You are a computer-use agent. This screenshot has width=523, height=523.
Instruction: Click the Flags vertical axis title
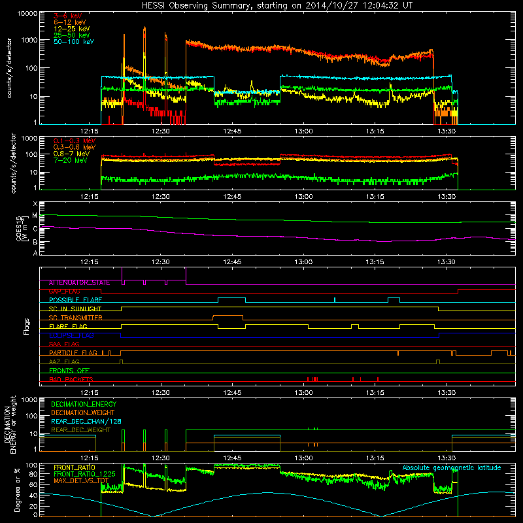27,326
